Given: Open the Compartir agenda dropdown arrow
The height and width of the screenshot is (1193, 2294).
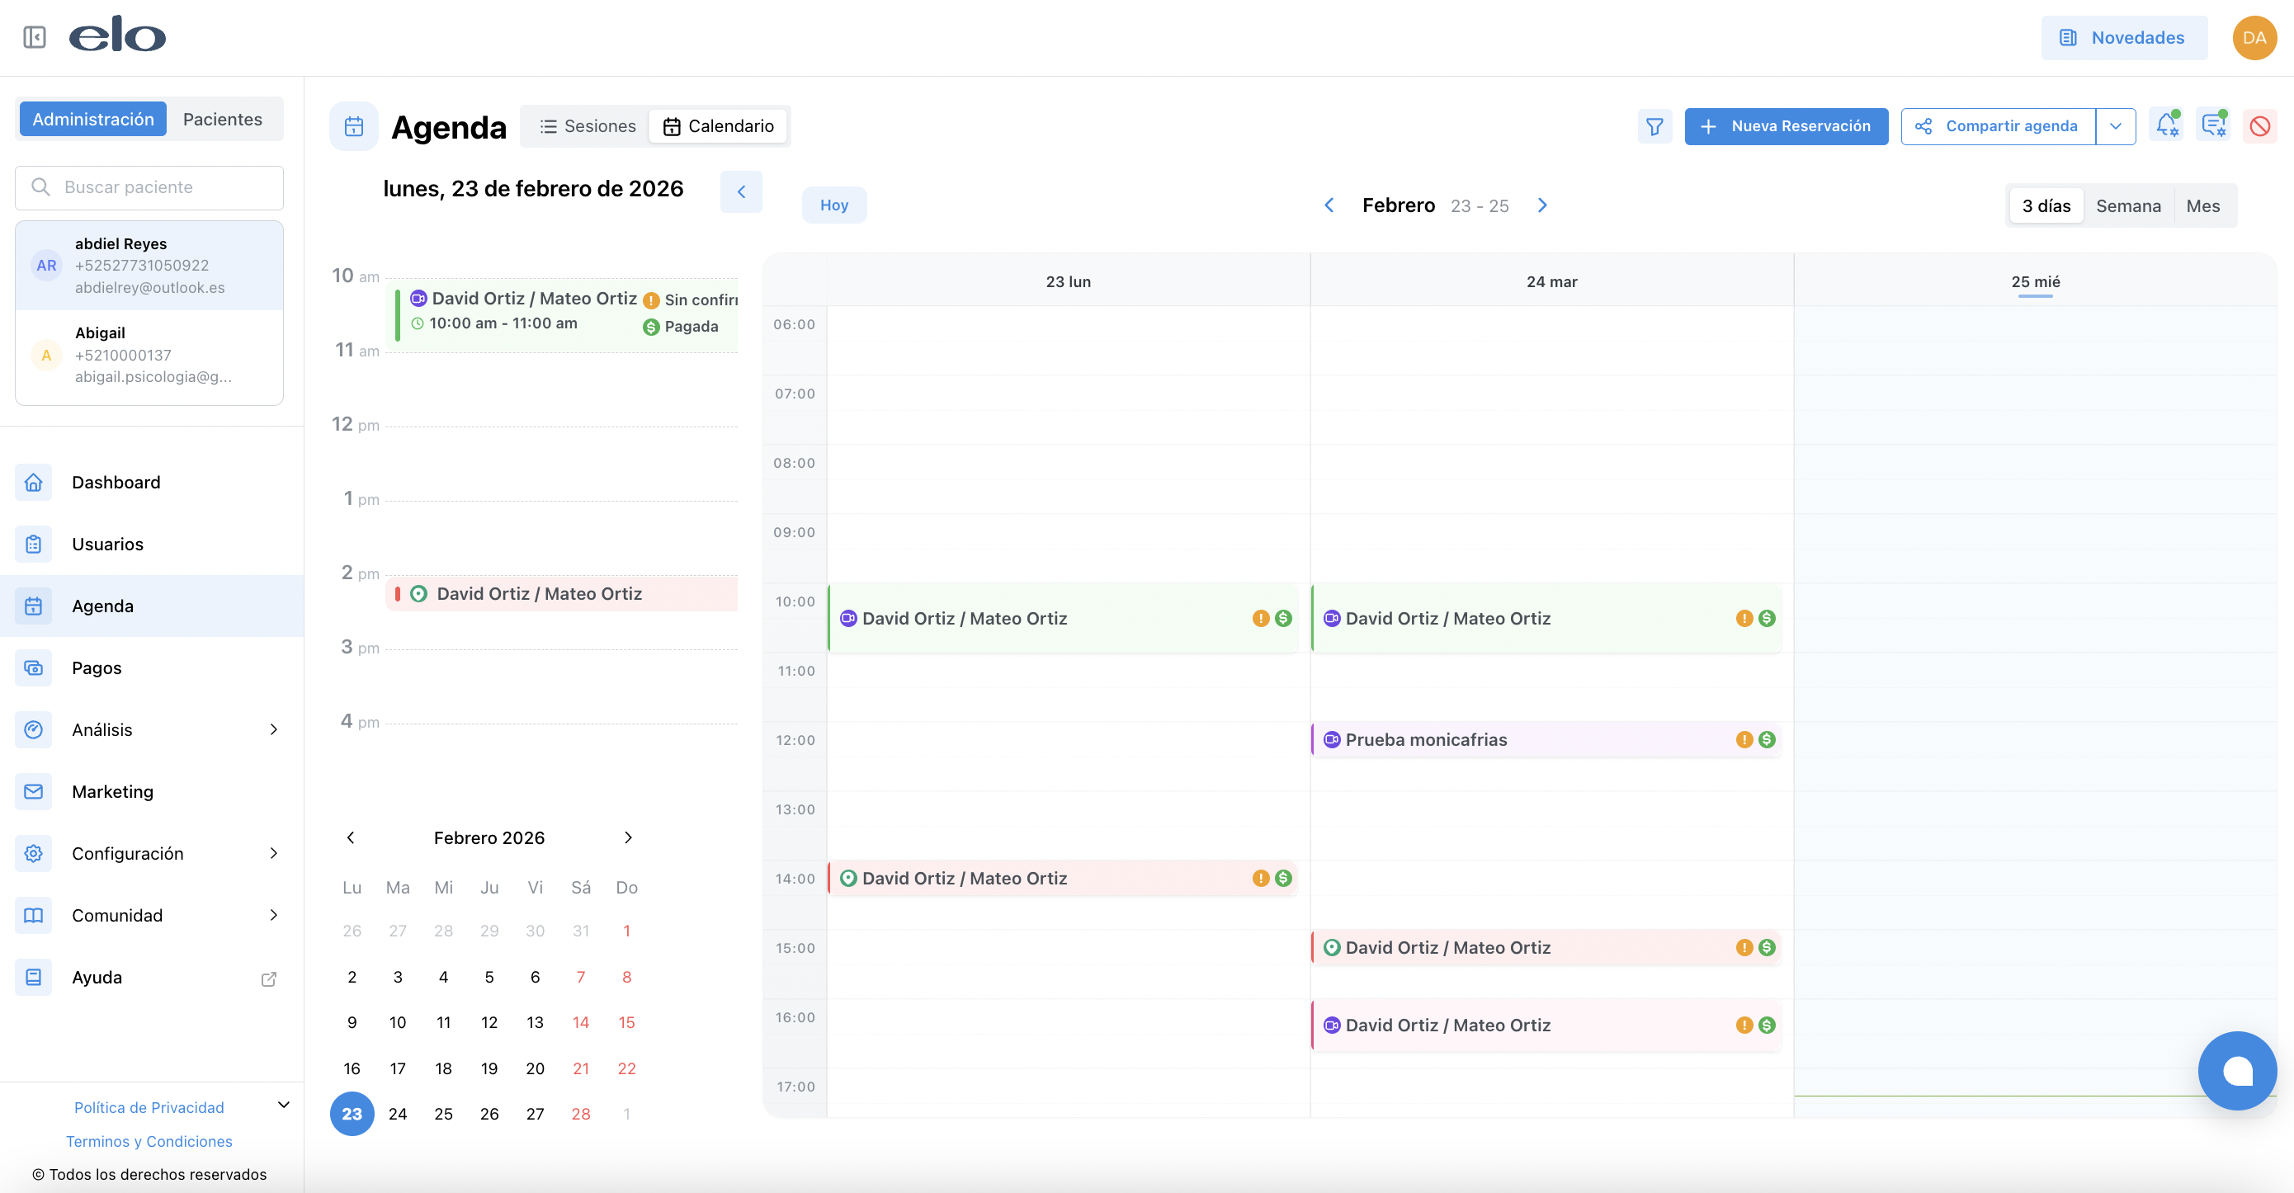Looking at the screenshot, I should click(2115, 126).
